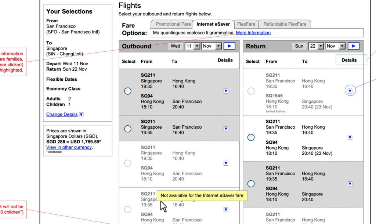Open the Return month dropdown showing Nov
The height and width of the screenshot is (224, 376).
pyautogui.click(x=336, y=46)
